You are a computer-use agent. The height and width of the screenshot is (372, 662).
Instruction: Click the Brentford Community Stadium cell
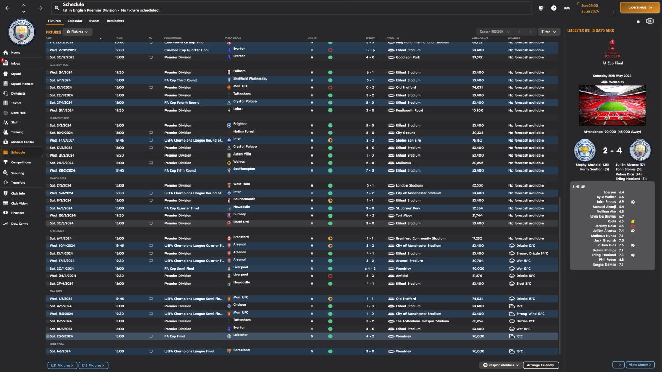[420, 239]
